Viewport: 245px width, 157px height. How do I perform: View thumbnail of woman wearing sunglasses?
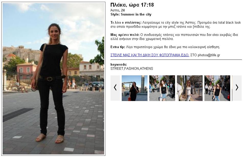(190, 88)
